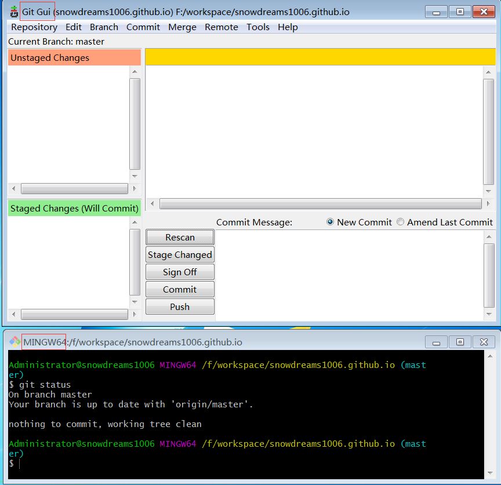Click the last terminal prompt cursor line

(x=14, y=464)
